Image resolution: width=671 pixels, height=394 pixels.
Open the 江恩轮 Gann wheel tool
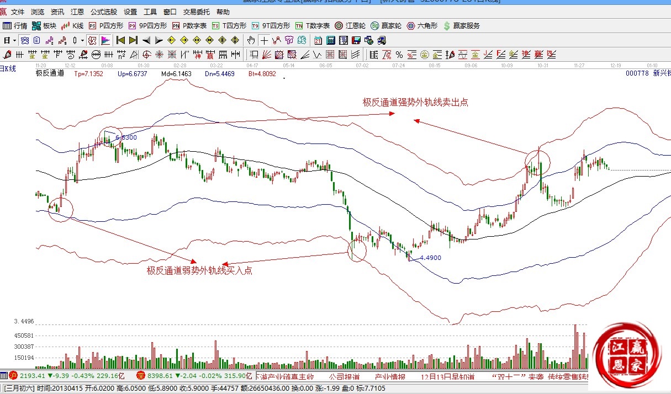click(x=351, y=25)
